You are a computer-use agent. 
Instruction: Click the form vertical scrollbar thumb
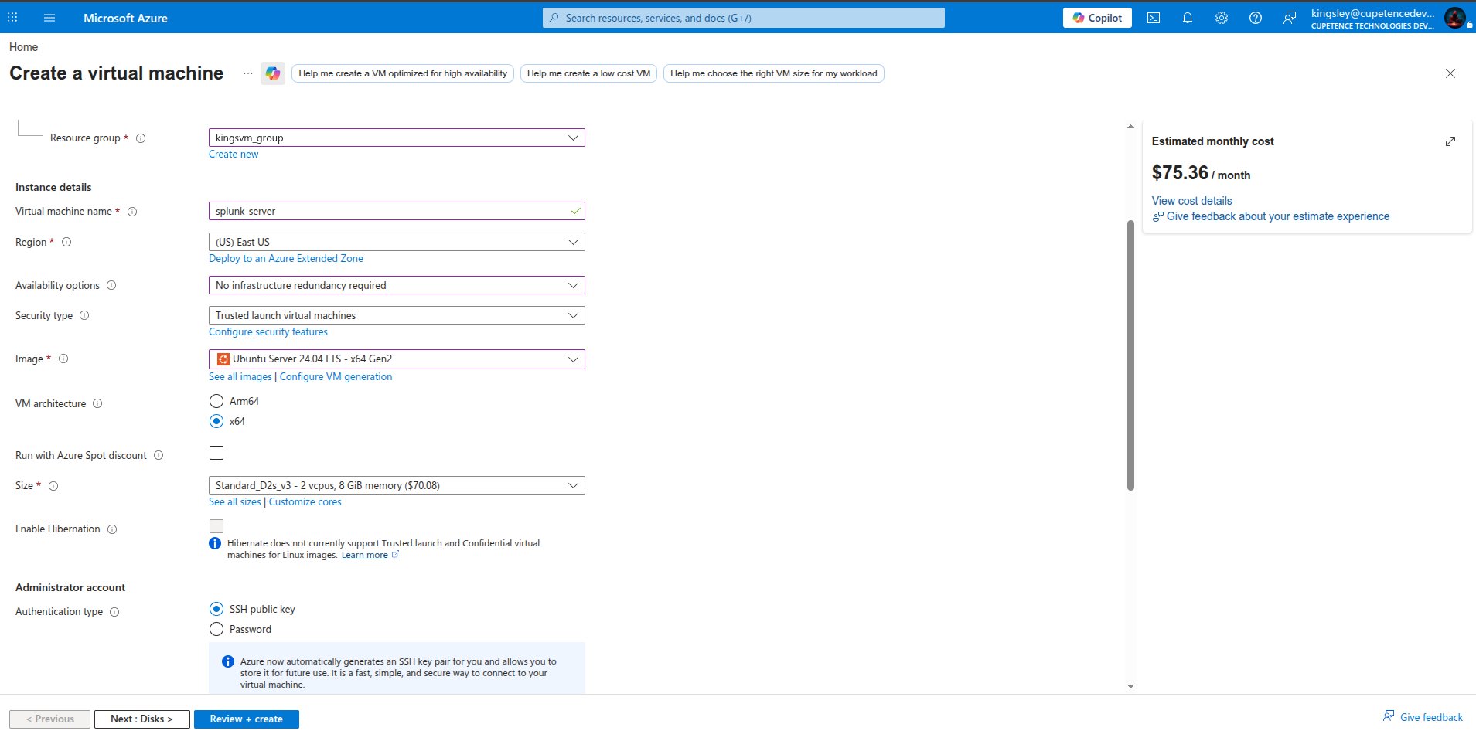(1130, 355)
